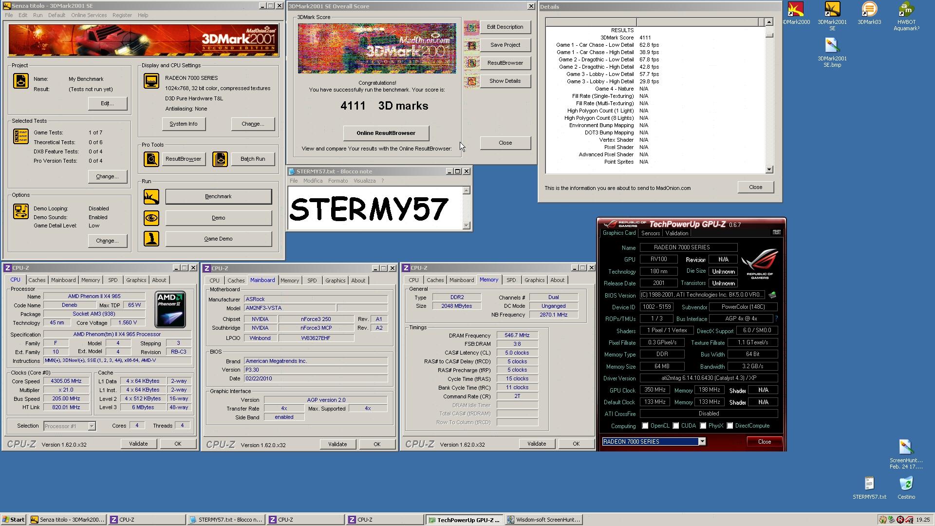Click the eye icon beside Demo
Image resolution: width=935 pixels, height=526 pixels.
(151, 218)
